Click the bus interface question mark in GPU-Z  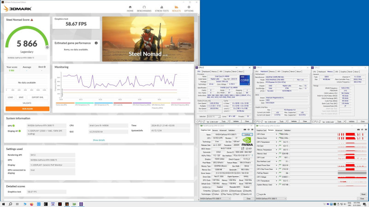[x=252, y=155]
